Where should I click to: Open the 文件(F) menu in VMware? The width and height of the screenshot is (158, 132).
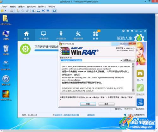(x=4, y=7)
